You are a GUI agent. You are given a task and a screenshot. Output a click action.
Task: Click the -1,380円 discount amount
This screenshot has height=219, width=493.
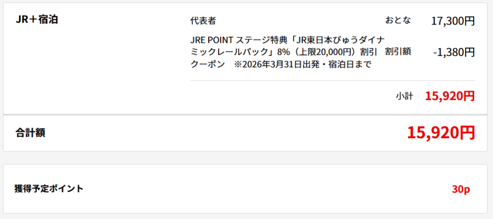pos(454,52)
